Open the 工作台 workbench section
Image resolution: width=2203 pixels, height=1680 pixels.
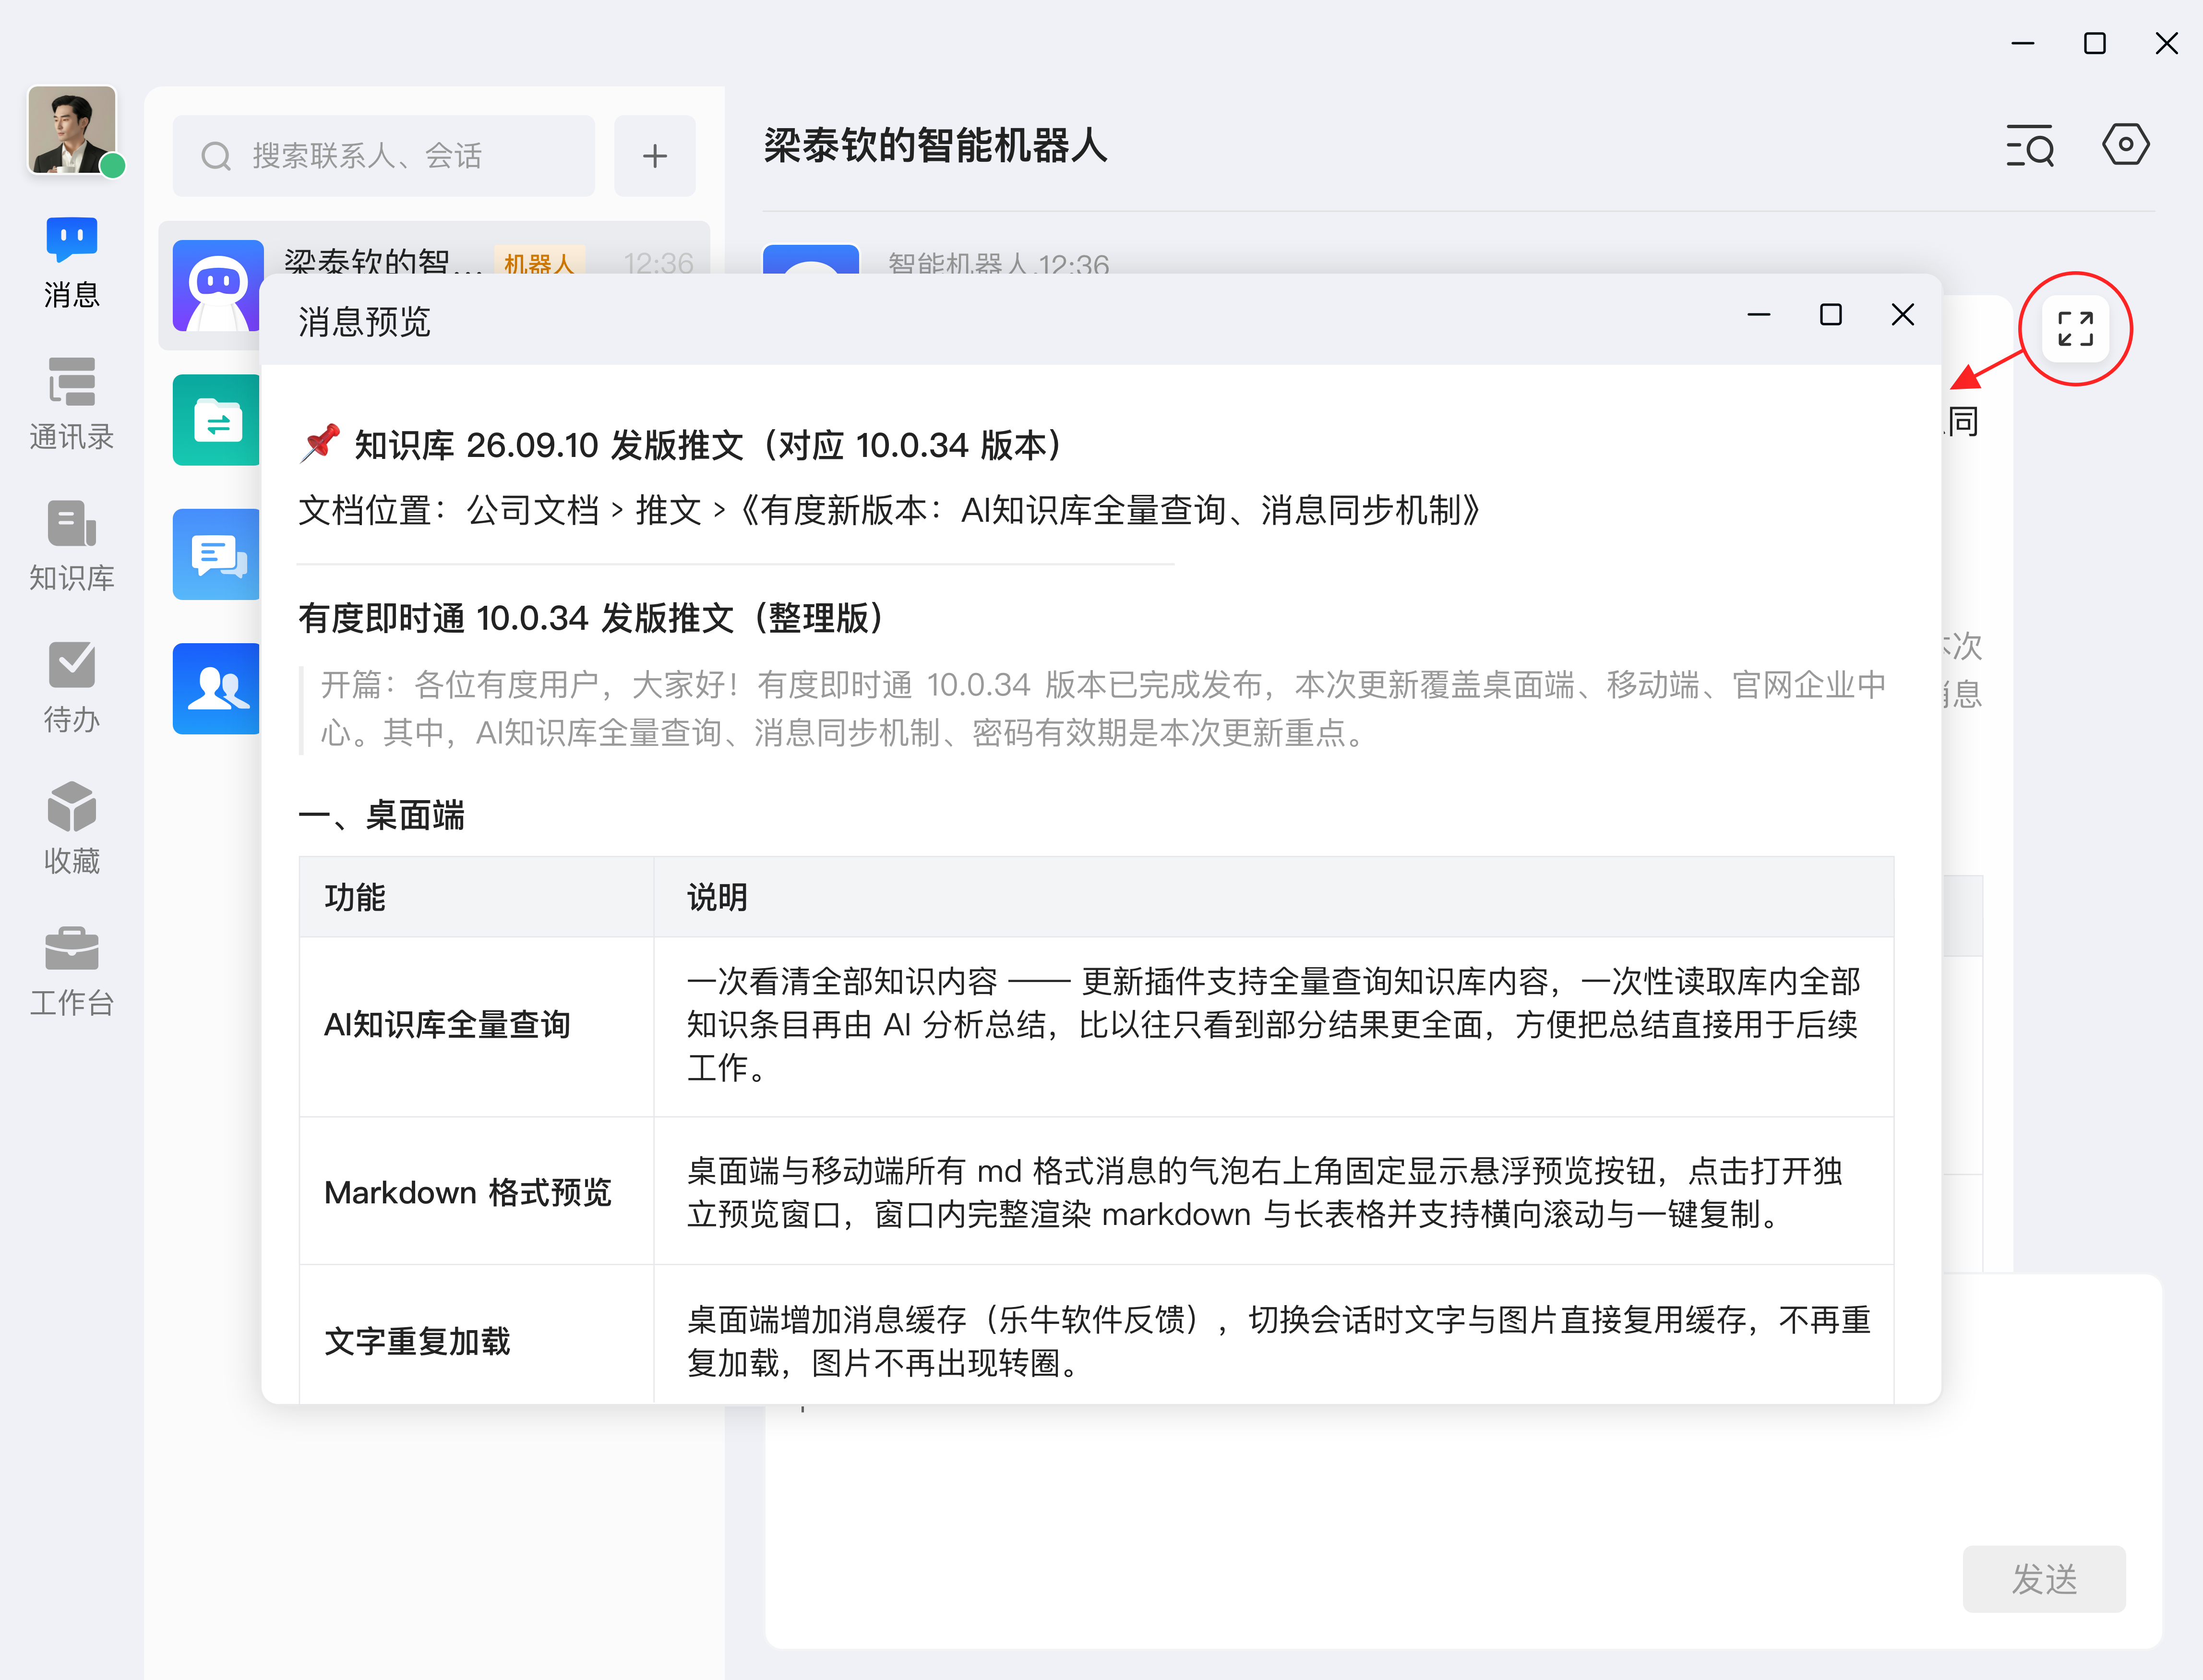pos(72,971)
